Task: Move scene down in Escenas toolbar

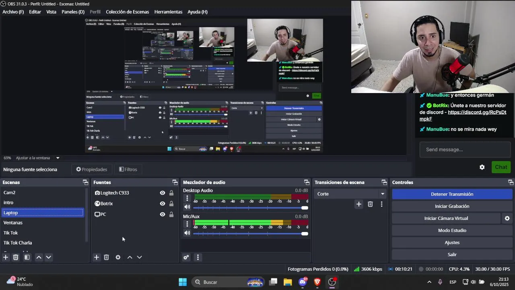Action: (x=49, y=257)
